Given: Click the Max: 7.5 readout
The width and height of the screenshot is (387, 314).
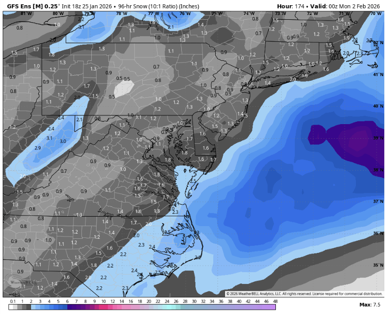Looking at the screenshot, I should click(x=369, y=305).
